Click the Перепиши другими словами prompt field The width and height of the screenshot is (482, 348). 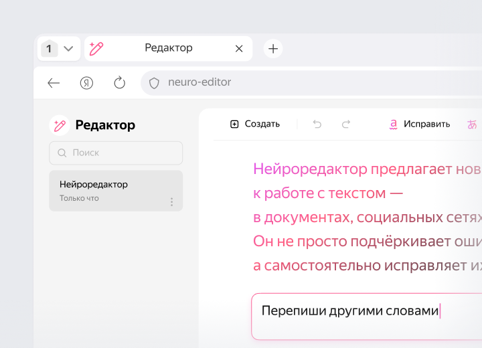366,317
